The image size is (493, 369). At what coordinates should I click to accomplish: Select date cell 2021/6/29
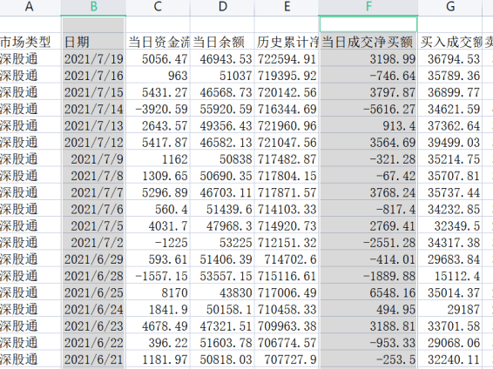tap(93, 259)
